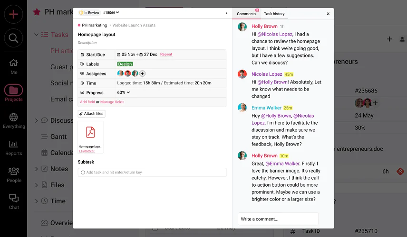
Task: Click the red plus add button in sidebar
Action: (x=13, y=14)
